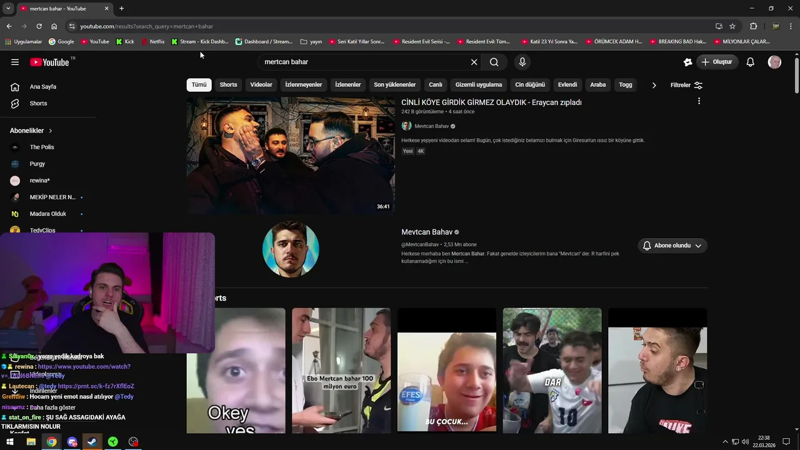Open the 'CİNLİ KÖYE GİRDİK GİRMEZ OLAYDIK' title
800x450 pixels.
point(491,102)
